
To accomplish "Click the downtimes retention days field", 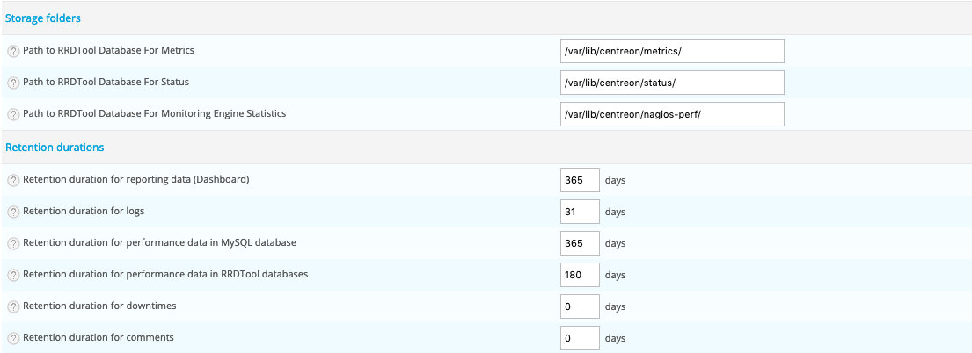I will (x=580, y=306).
